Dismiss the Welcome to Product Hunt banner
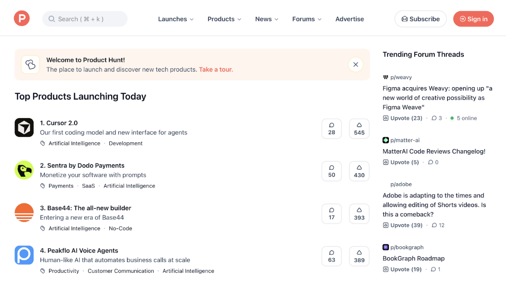 [355, 65]
